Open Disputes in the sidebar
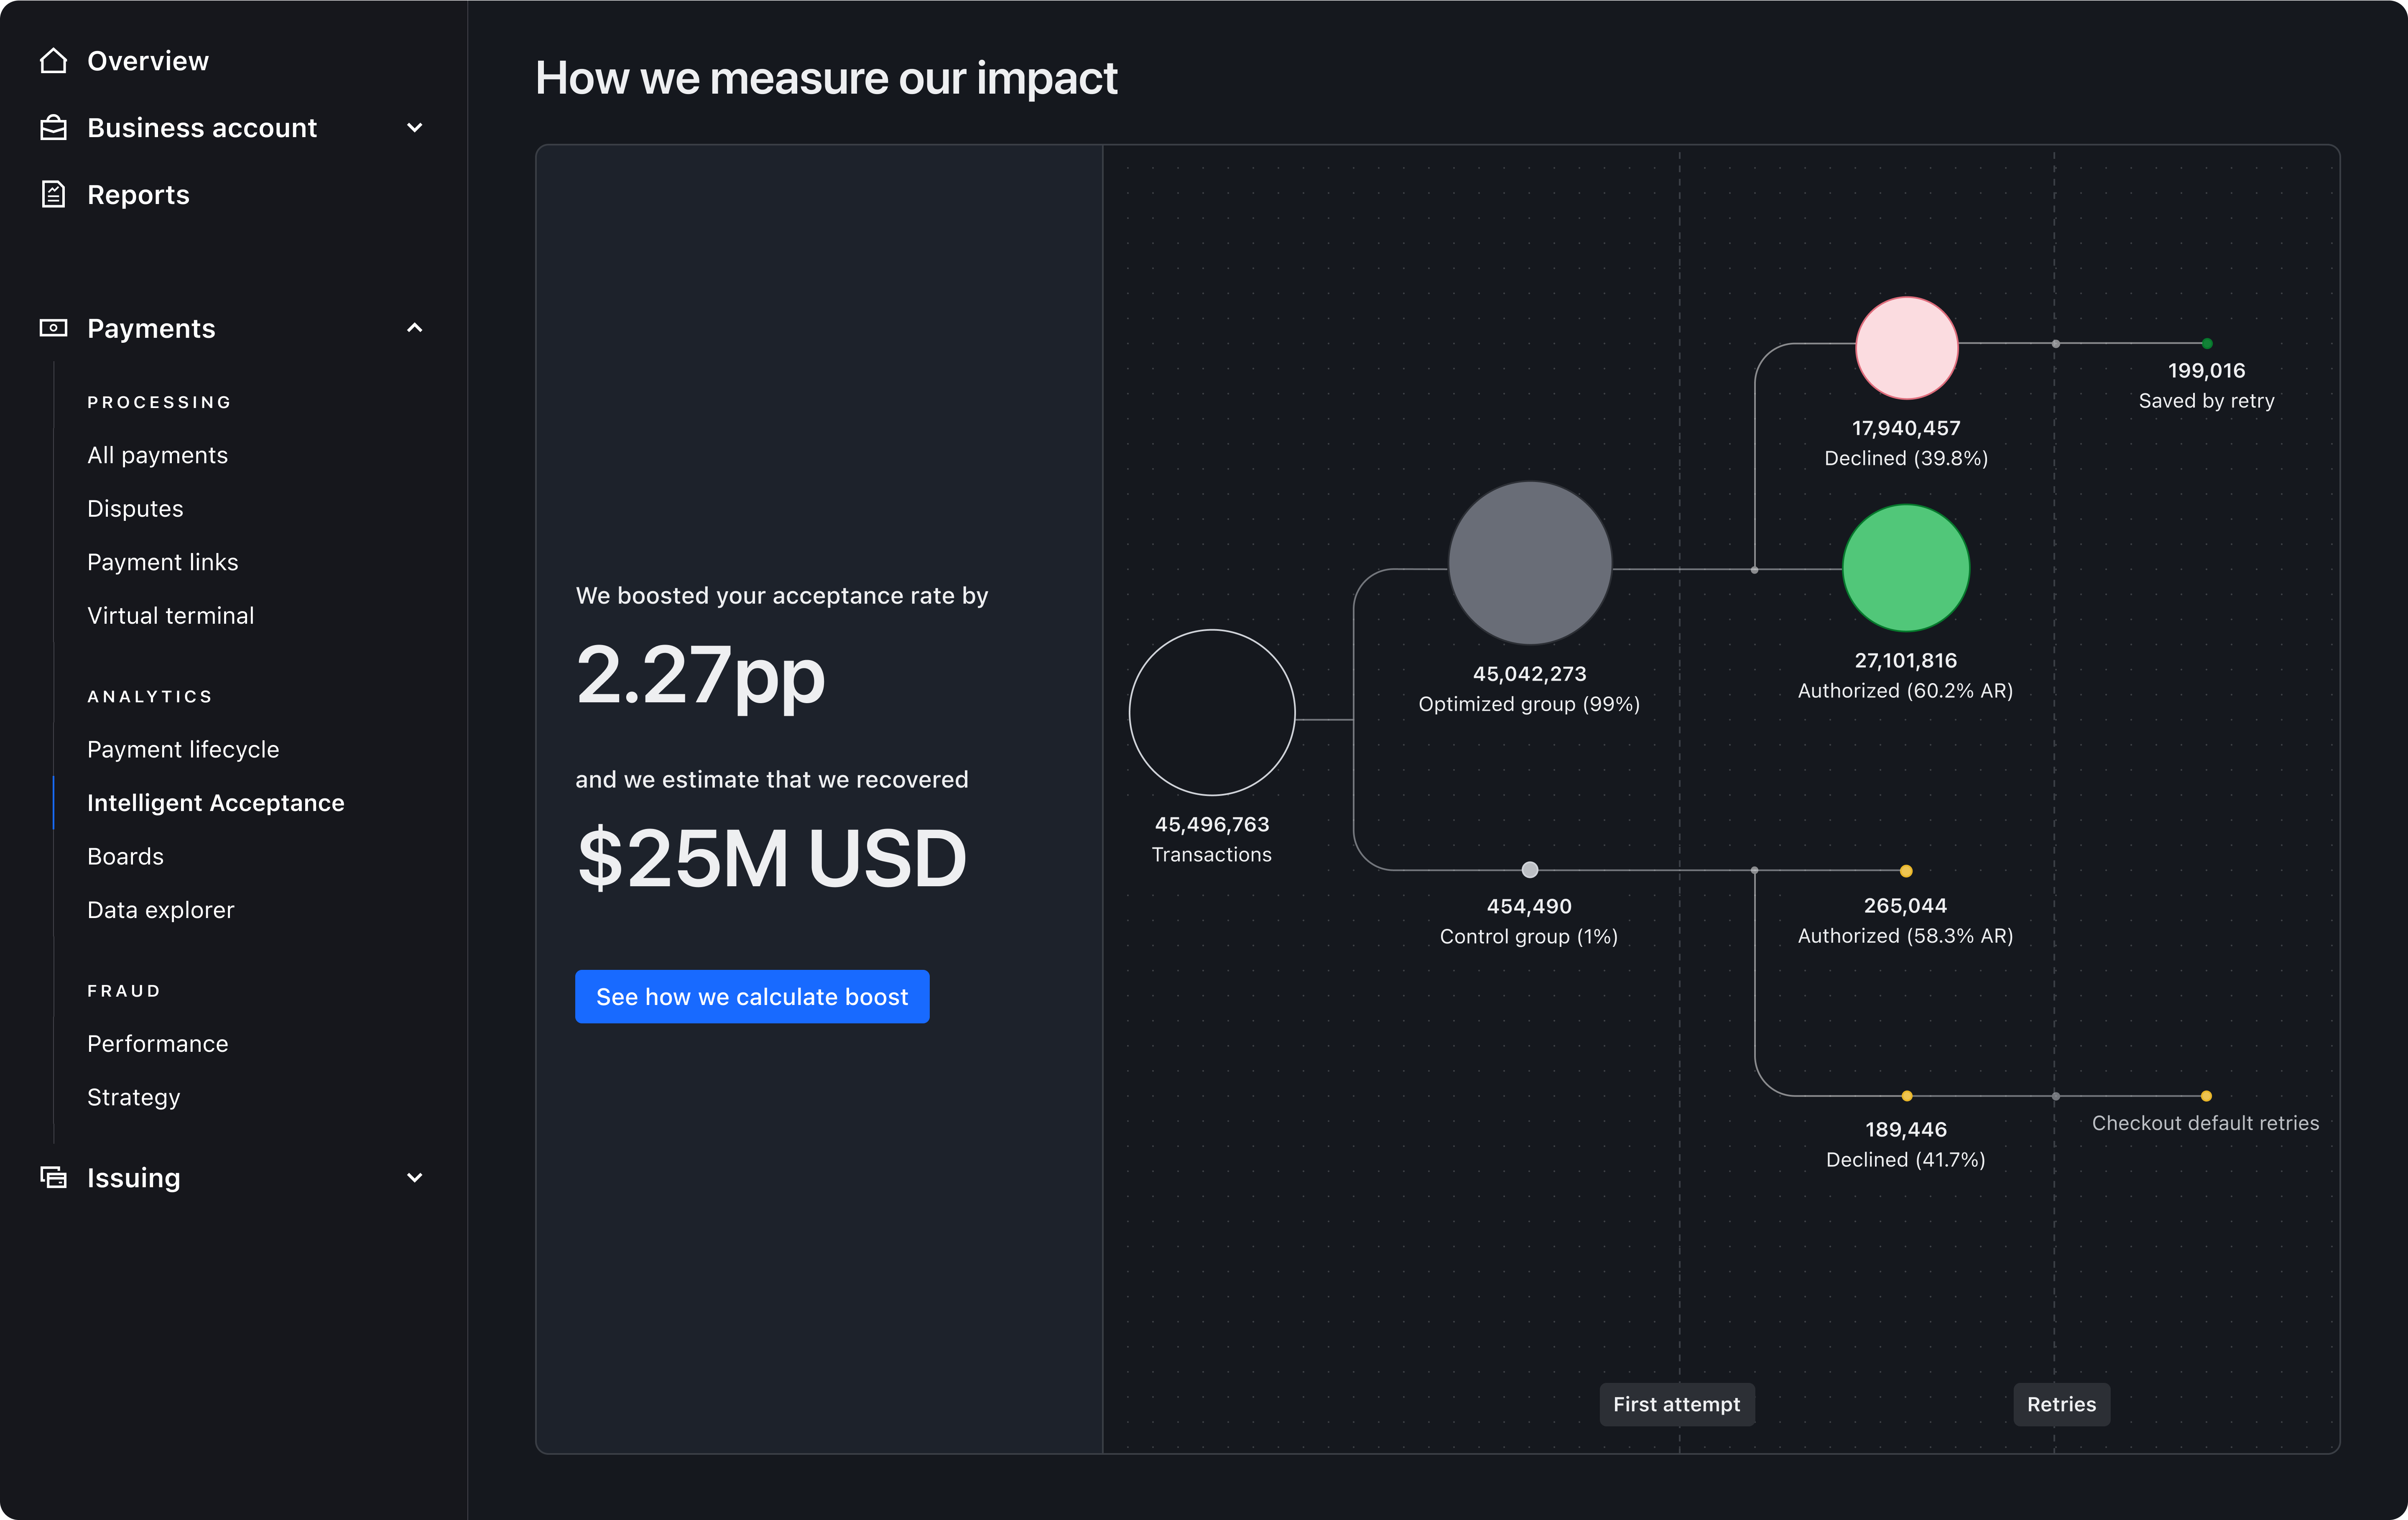Image resolution: width=2408 pixels, height=1520 pixels. point(135,509)
